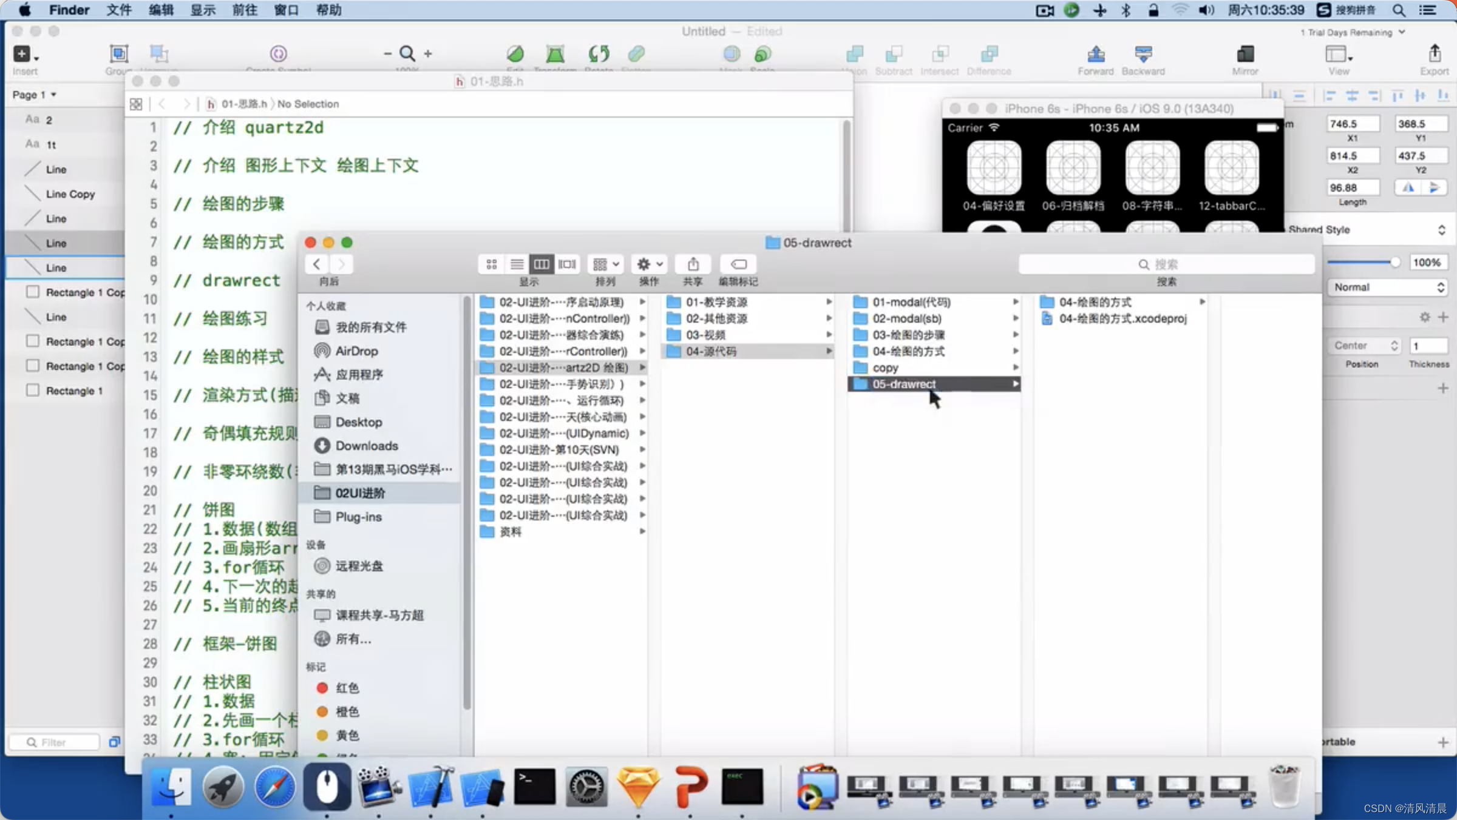
Task: Open the Page 1 dropdown in Sketch
Action: (35, 95)
